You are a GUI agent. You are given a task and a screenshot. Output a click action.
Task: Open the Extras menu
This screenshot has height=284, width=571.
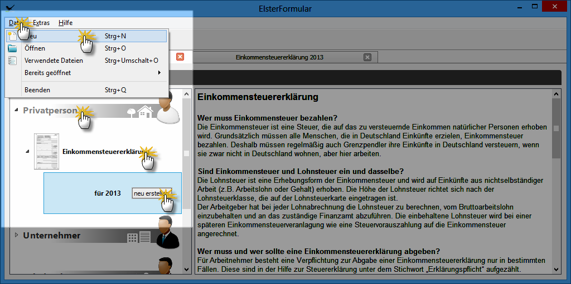(x=41, y=23)
